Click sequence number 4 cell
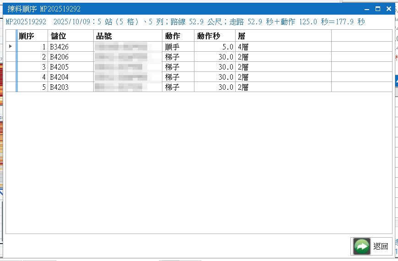This screenshot has height=261, width=398. pyautogui.click(x=32, y=77)
